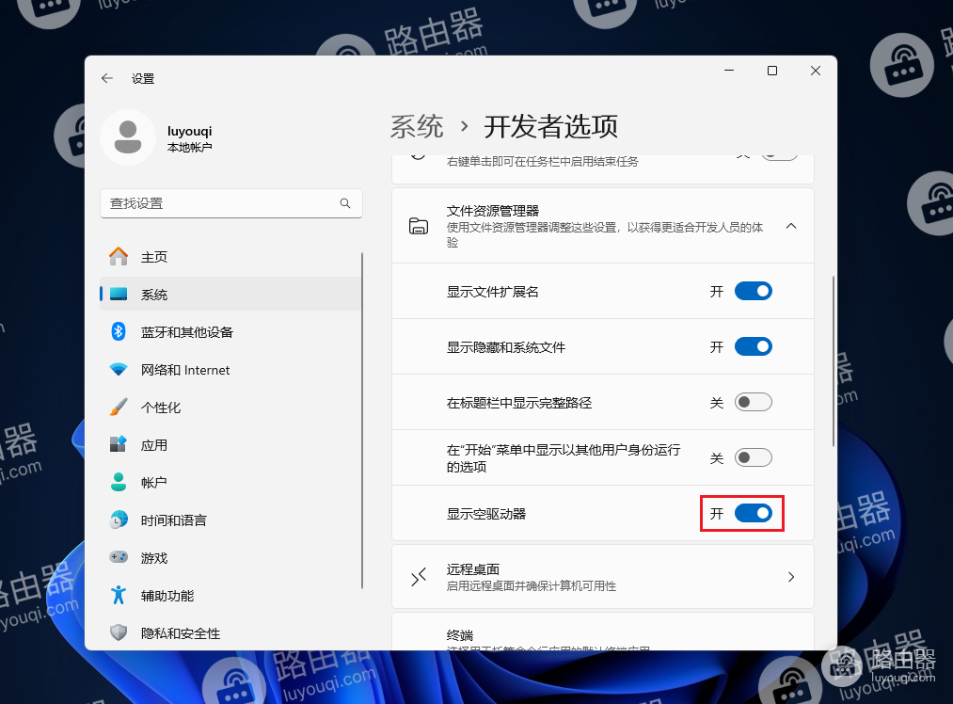
Task: Click the 远程桌面 row title
Action: point(473,569)
